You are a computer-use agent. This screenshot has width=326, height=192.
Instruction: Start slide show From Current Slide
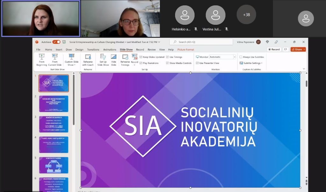tap(55, 60)
